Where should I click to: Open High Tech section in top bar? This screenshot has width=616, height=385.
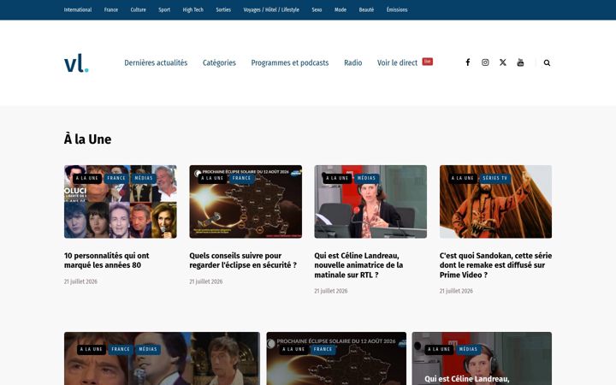(192, 9)
